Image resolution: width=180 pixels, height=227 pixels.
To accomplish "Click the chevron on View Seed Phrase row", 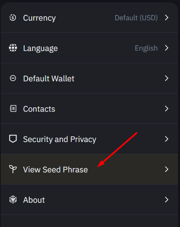I will pyautogui.click(x=167, y=169).
